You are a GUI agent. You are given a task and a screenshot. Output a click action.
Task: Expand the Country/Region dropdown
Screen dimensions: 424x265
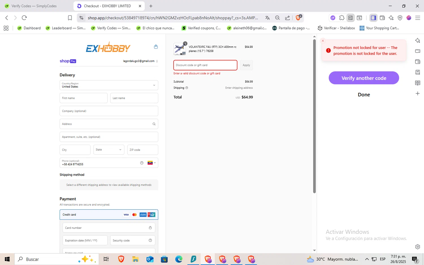109,85
